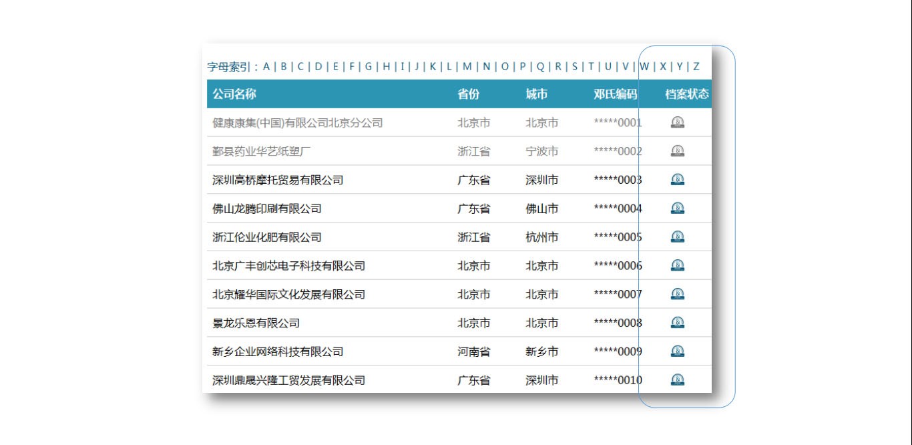
Task: Click D-U-N-S code *****0005
Action: point(618,238)
